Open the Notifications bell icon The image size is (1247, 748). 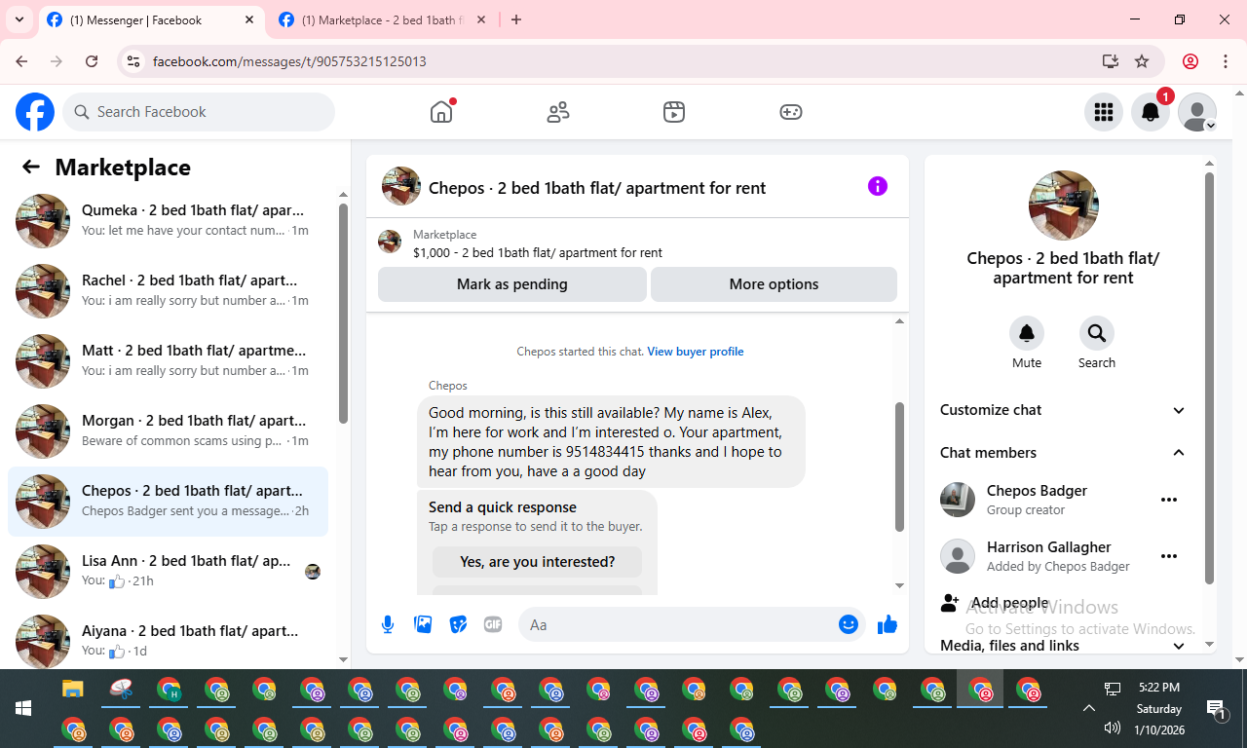(x=1151, y=112)
